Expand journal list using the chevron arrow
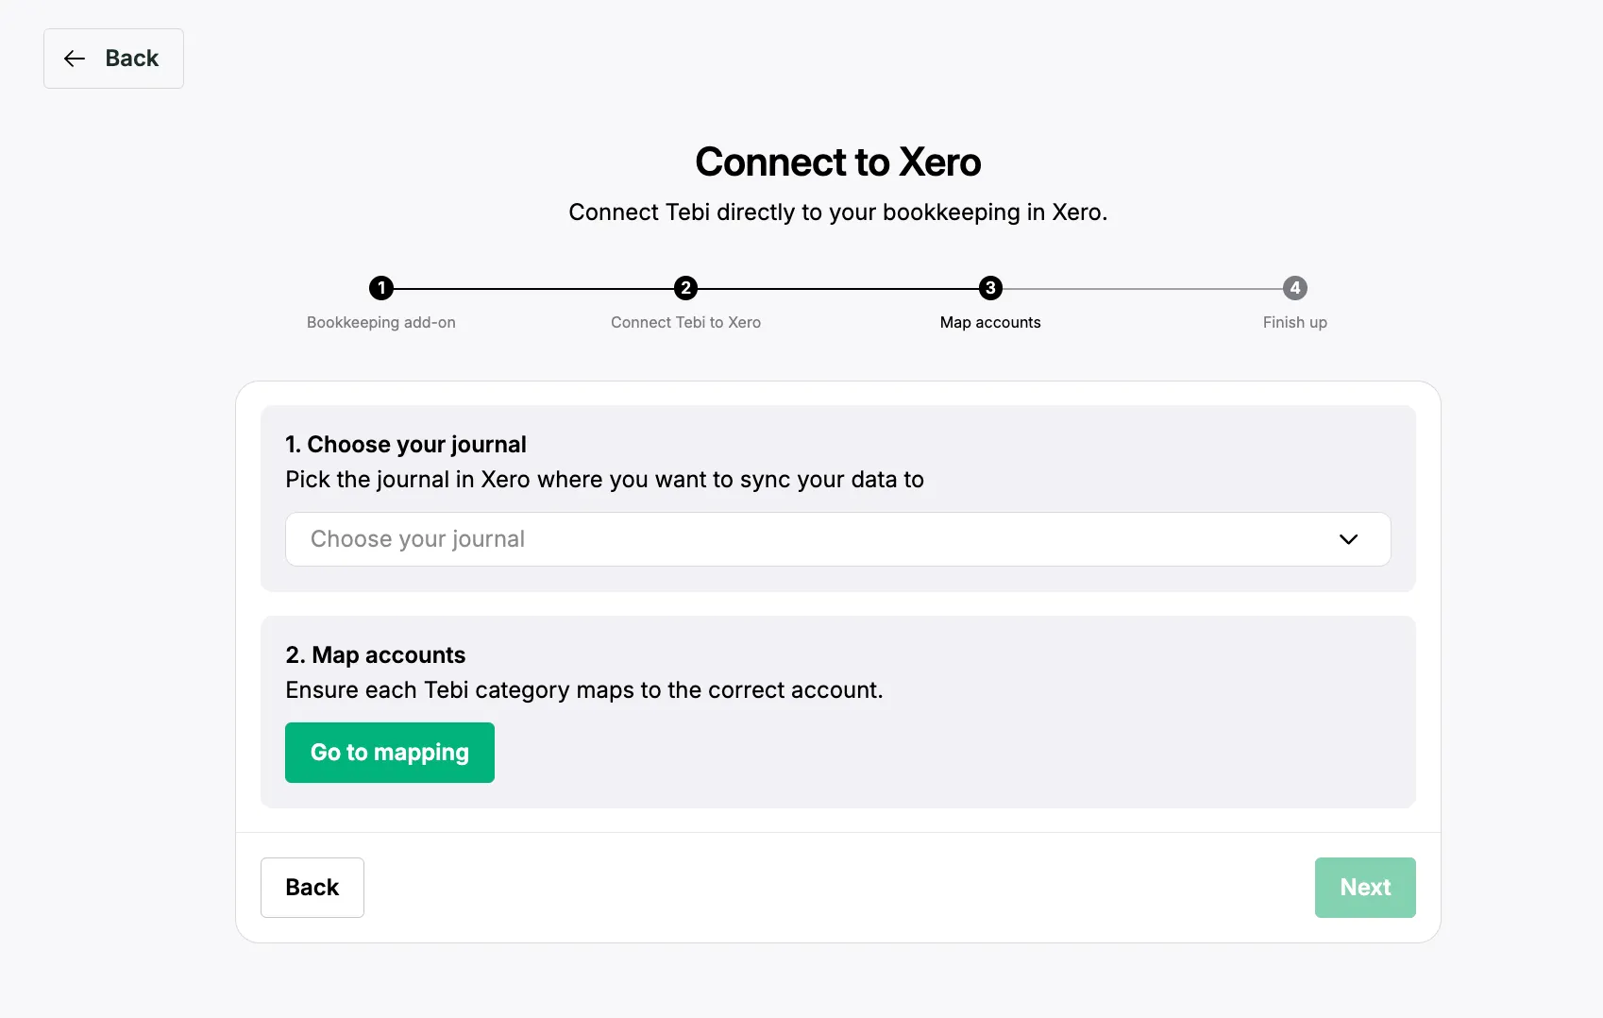This screenshot has height=1018, width=1603. click(1348, 539)
